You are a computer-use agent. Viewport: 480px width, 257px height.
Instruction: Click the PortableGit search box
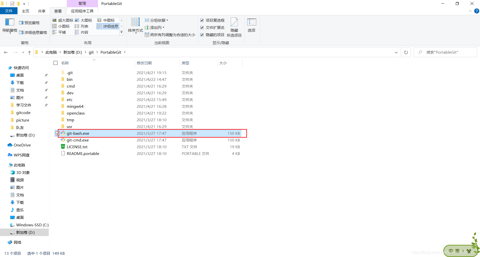[x=445, y=52]
